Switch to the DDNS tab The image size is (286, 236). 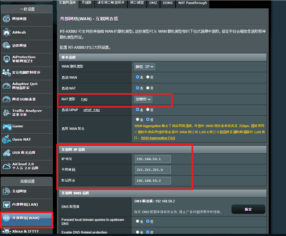(x=168, y=3)
